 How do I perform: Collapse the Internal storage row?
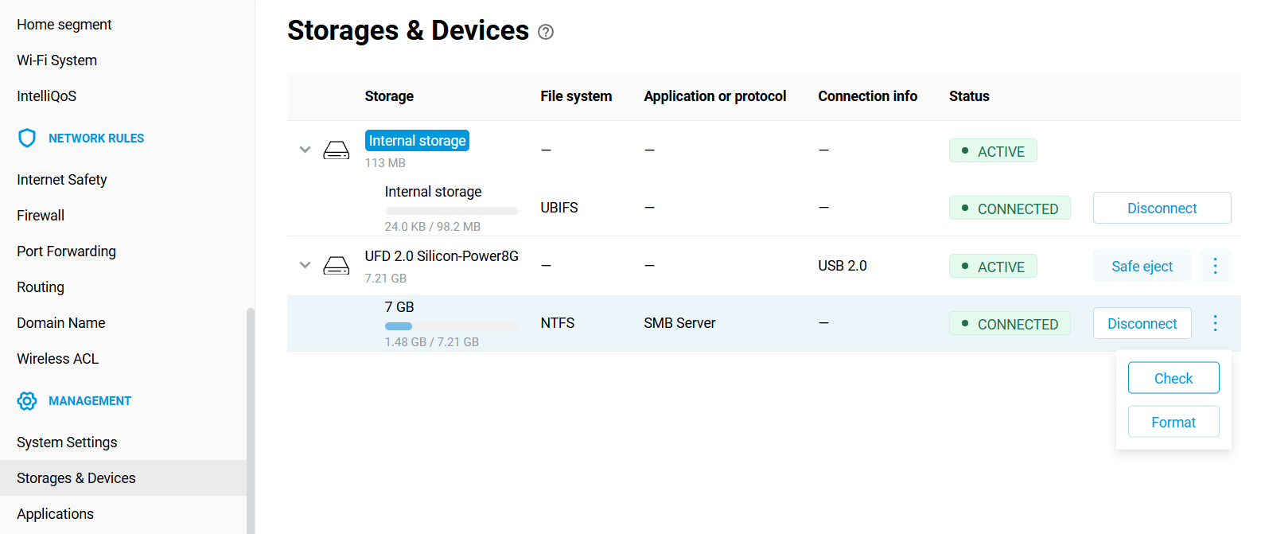tap(305, 150)
